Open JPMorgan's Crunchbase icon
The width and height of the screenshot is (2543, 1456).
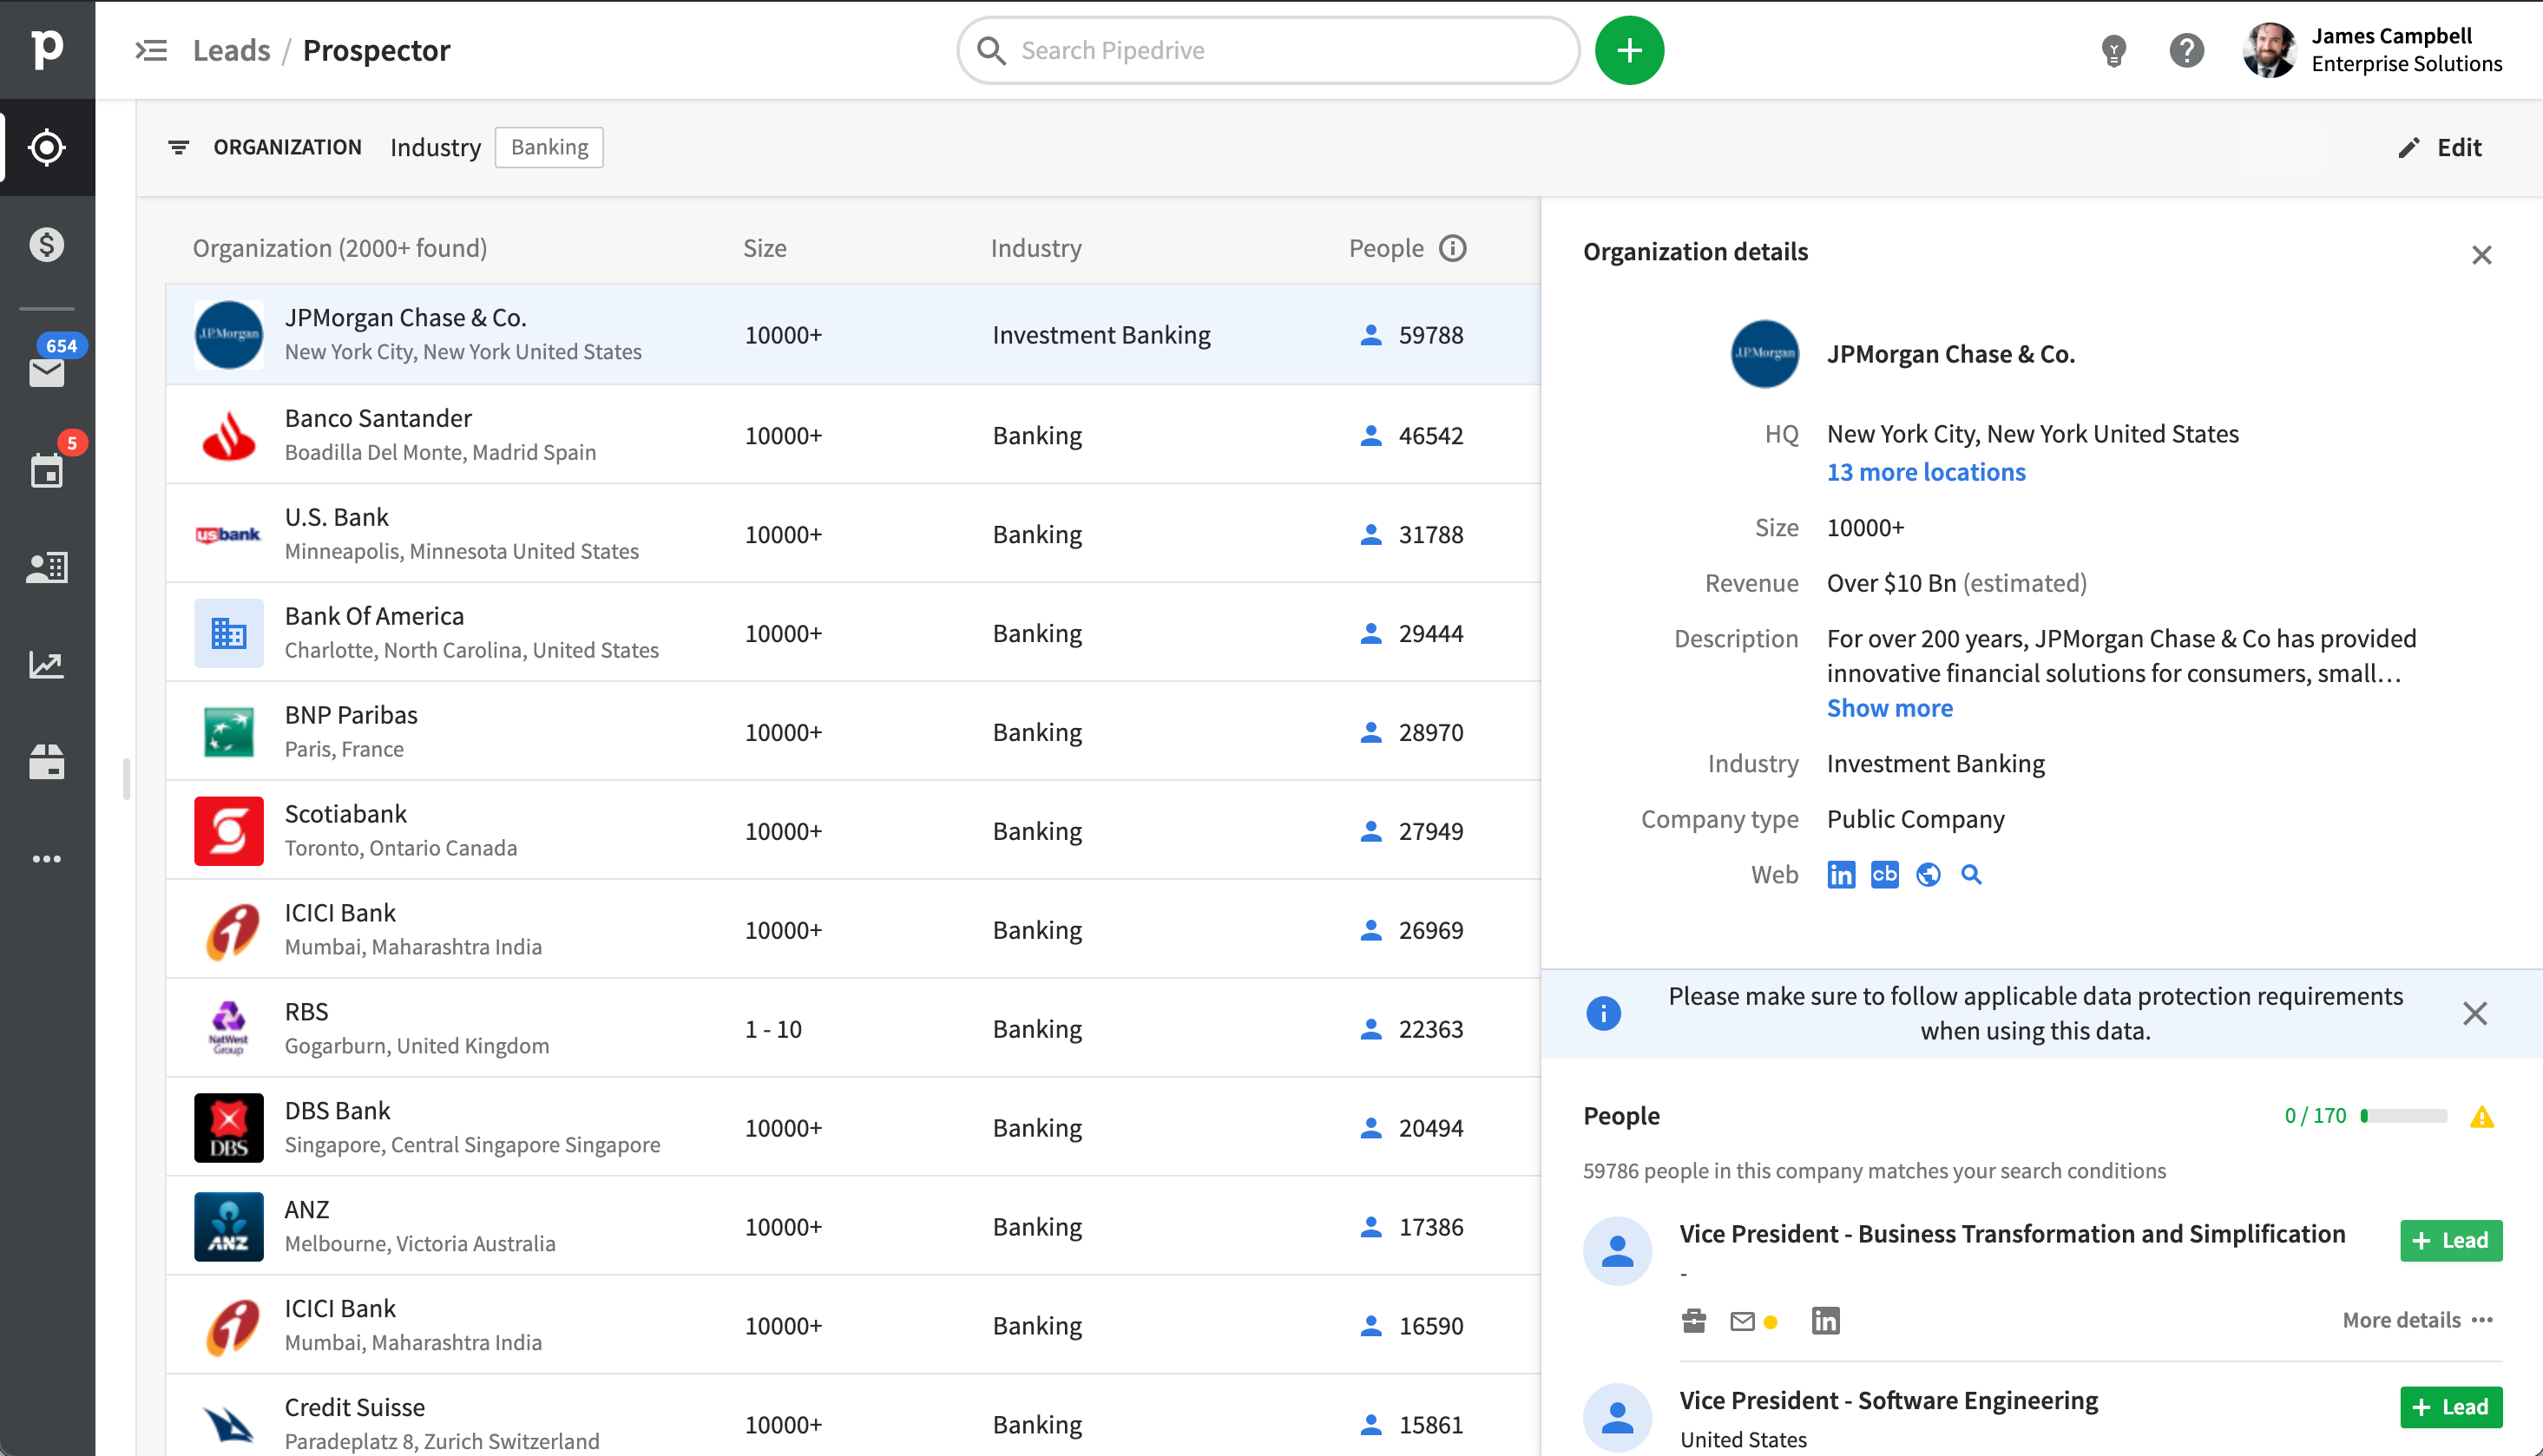coord(1884,875)
